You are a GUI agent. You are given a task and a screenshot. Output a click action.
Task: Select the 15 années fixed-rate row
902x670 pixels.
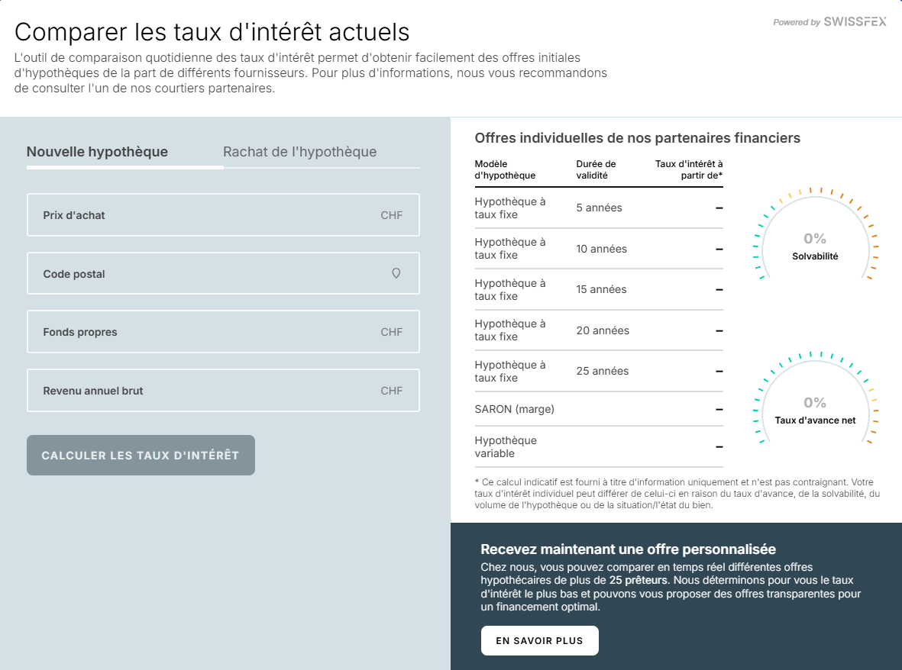(599, 290)
